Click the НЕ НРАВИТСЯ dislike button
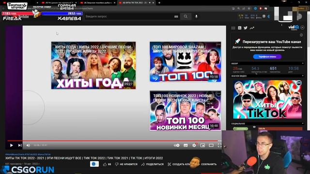The width and height of the screenshot is (310, 174). (x=126, y=164)
